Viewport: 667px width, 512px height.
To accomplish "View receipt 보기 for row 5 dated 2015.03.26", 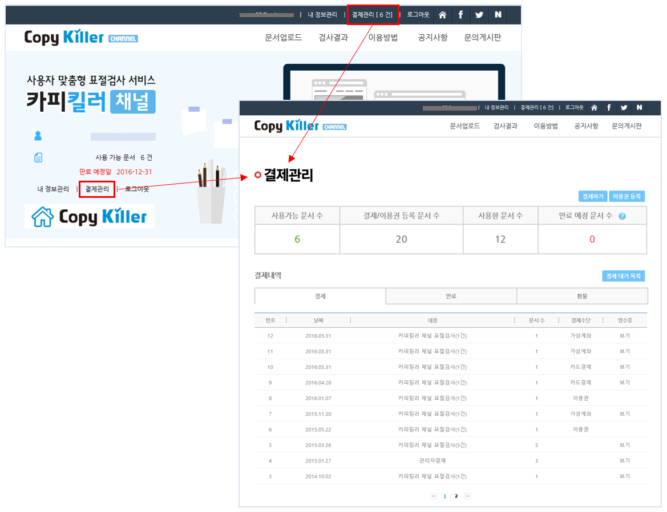I will click(624, 445).
